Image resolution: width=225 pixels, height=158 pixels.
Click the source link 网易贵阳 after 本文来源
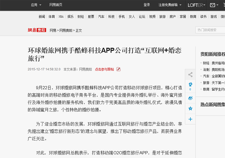[85, 69]
